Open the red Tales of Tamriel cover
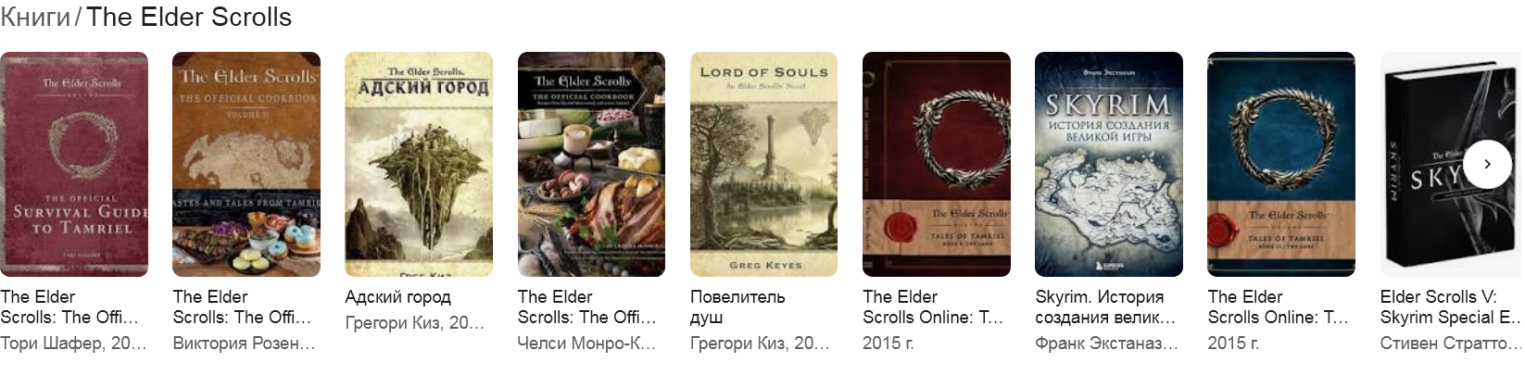1525x375 pixels. (x=937, y=164)
